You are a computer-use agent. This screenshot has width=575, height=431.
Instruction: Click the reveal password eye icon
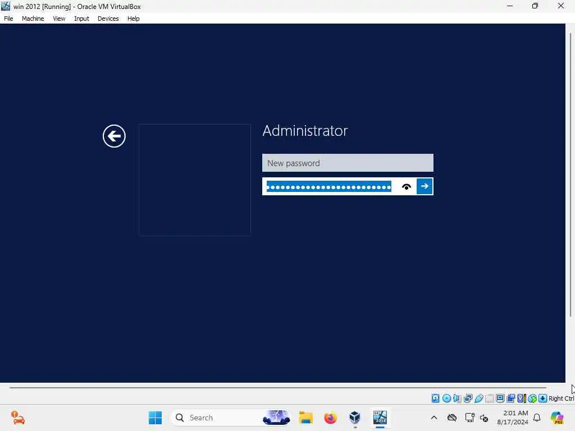click(x=407, y=186)
